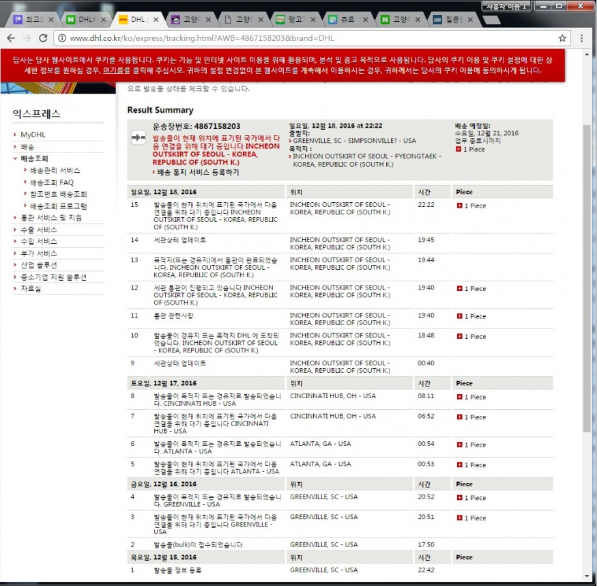The image size is (597, 586).
Task: Click the Result Summary heading
Action: [x=160, y=110]
